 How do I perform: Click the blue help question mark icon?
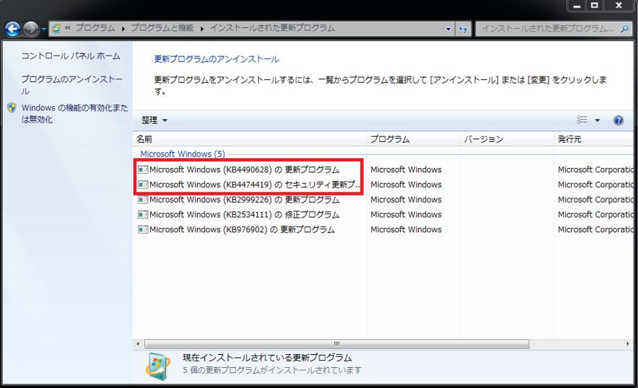[618, 120]
